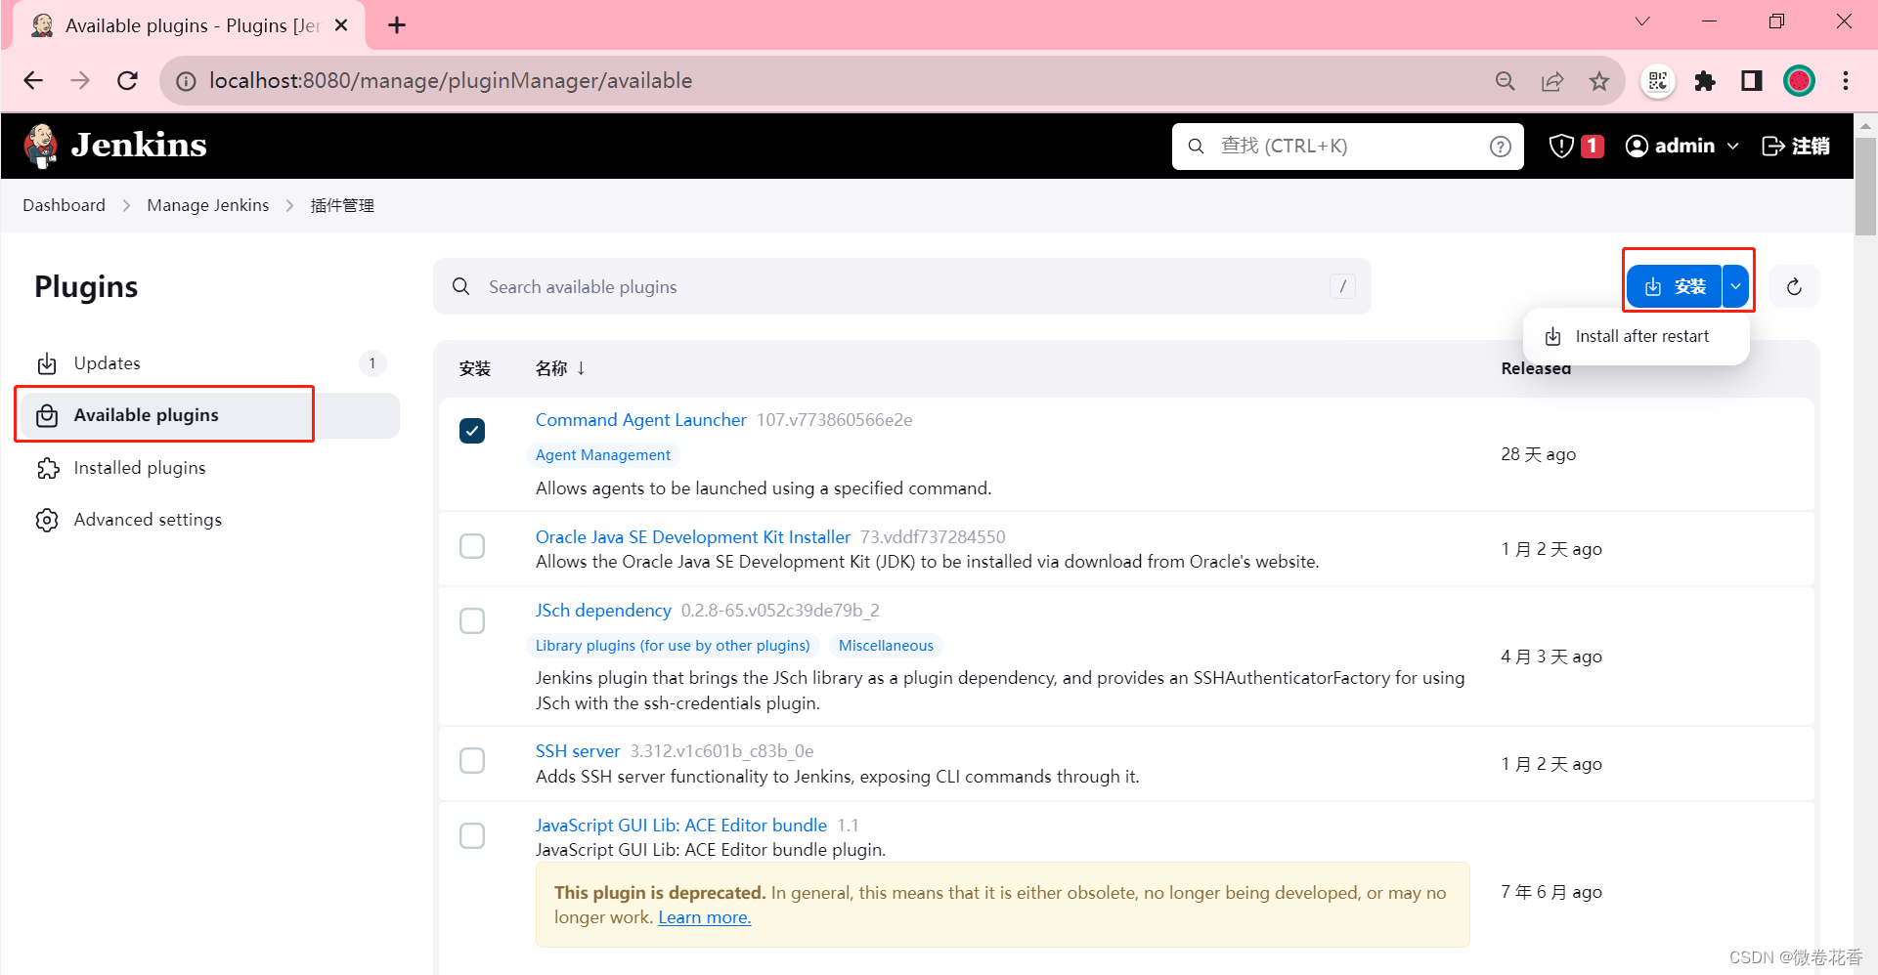Open Chrome tab search dropdown
The width and height of the screenshot is (1878, 975).
point(1642,21)
